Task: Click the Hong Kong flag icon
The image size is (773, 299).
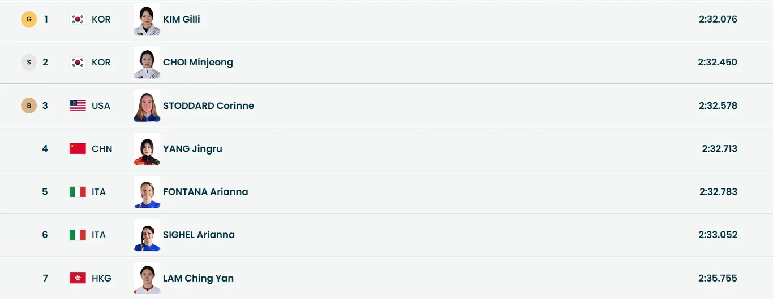Action: coord(78,278)
